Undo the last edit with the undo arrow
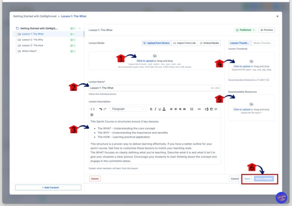The width and height of the screenshot is (292, 206). (100, 109)
